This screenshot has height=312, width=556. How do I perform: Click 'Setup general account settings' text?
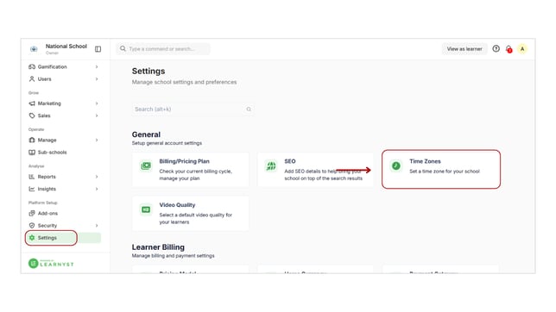click(167, 143)
